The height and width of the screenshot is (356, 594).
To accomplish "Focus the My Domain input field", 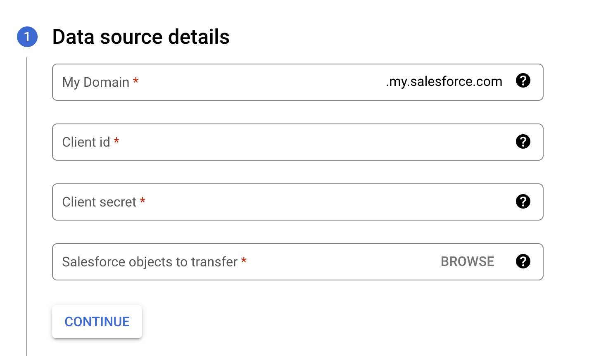I will click(248, 82).
